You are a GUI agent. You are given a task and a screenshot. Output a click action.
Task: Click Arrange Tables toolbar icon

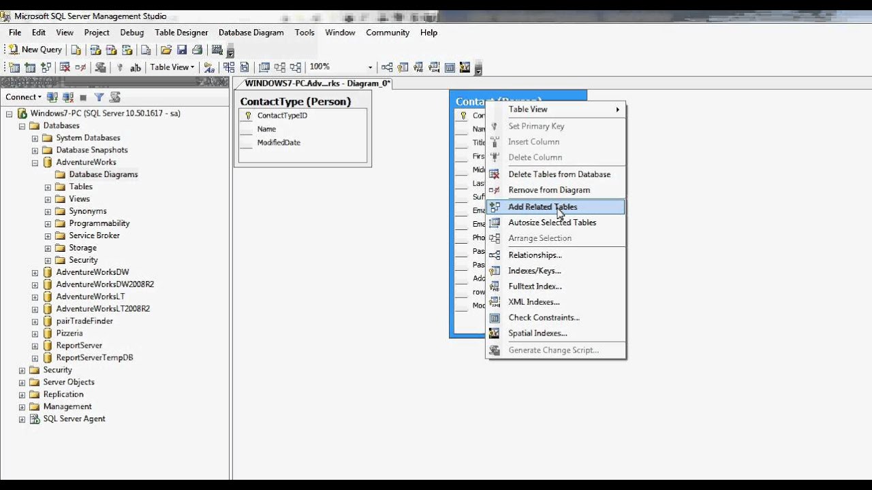295,67
